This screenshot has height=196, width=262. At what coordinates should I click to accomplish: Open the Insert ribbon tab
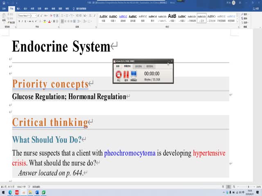[x=19, y=8]
